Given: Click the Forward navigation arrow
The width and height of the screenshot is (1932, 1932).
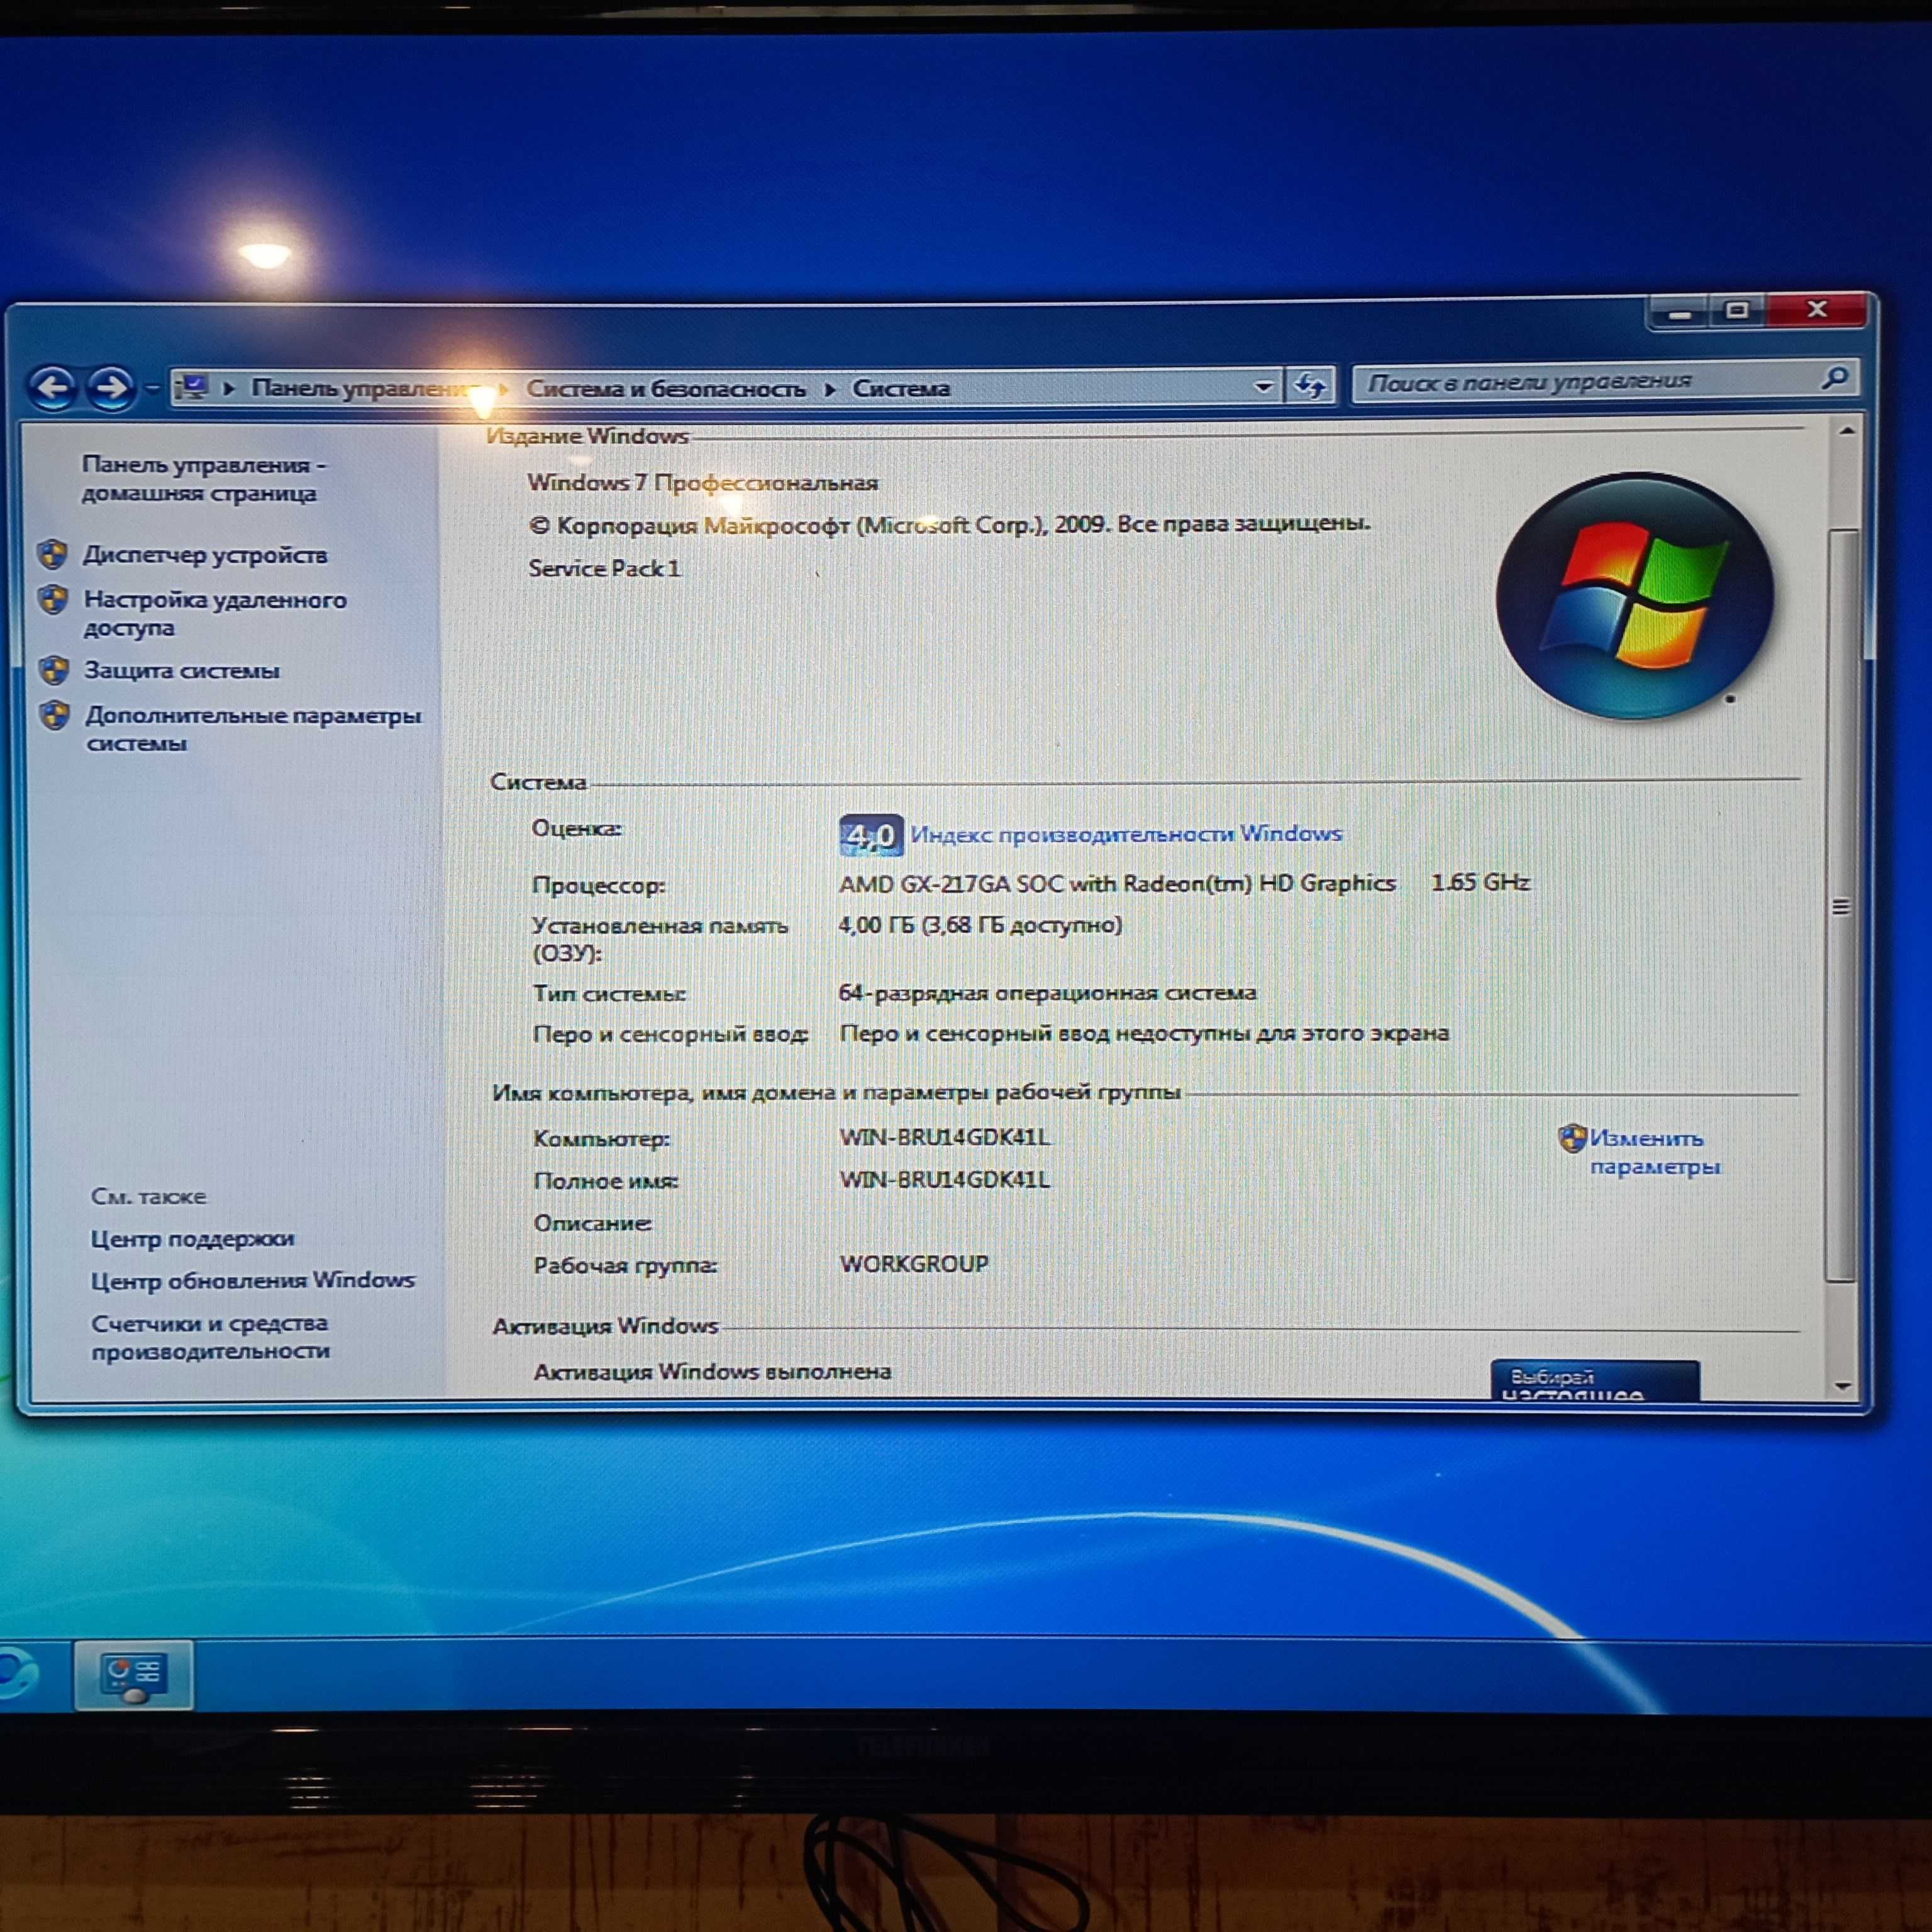Looking at the screenshot, I should [111, 387].
